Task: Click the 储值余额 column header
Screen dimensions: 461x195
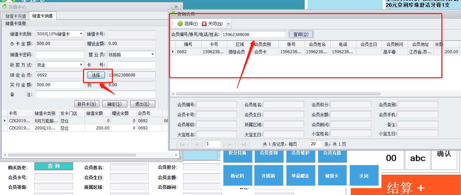Action: click(x=98, y=113)
